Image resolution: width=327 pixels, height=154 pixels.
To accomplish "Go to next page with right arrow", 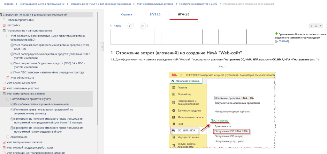I will click(321, 26).
